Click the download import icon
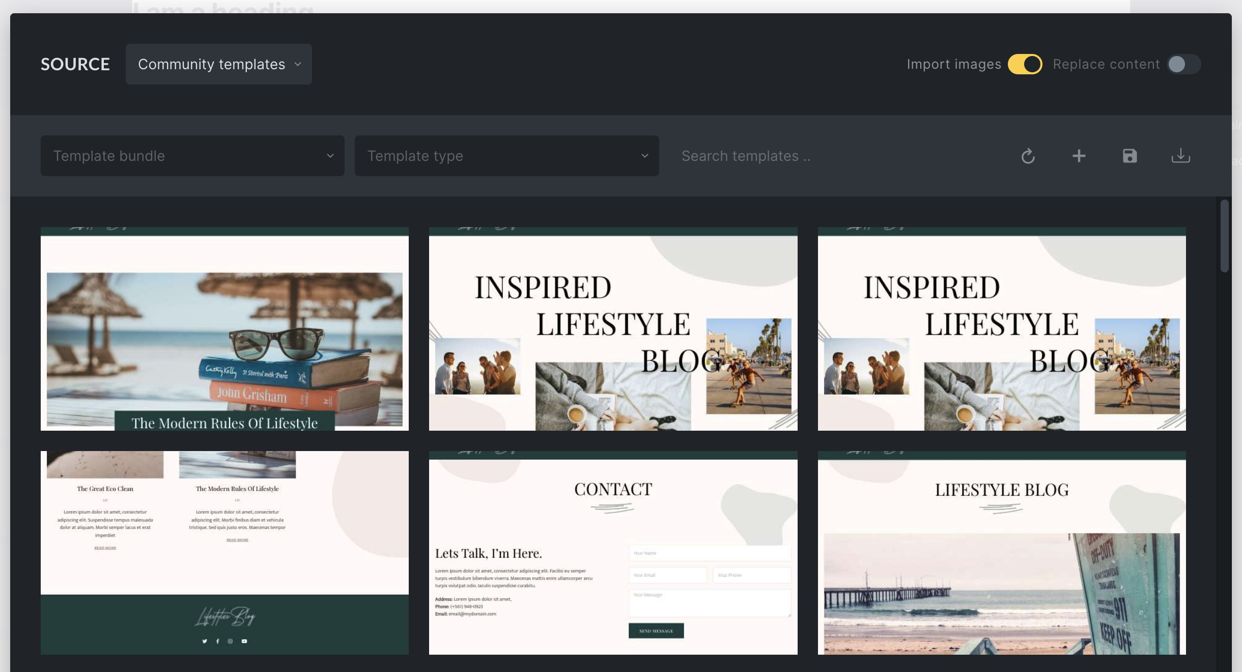This screenshot has height=672, width=1242. (1180, 156)
